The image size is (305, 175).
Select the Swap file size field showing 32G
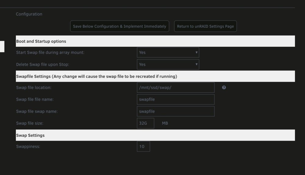tap(145, 123)
